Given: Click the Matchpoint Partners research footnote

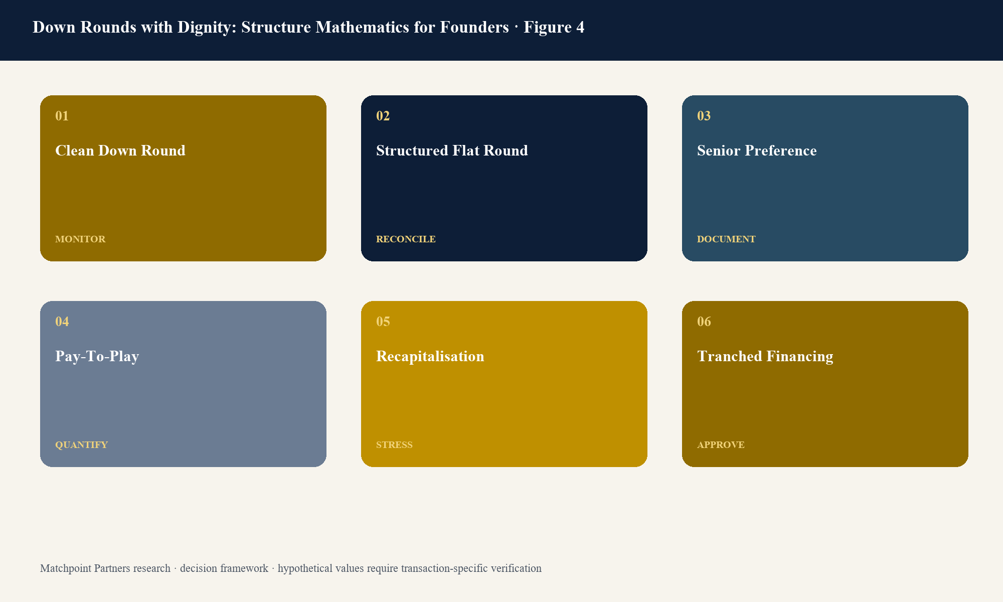Looking at the screenshot, I should tap(291, 568).
